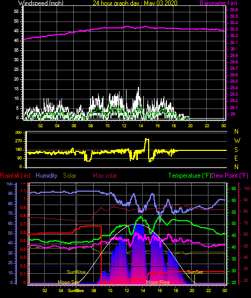
Task: Click the 24 hour graph day title
Action: pos(135,3)
